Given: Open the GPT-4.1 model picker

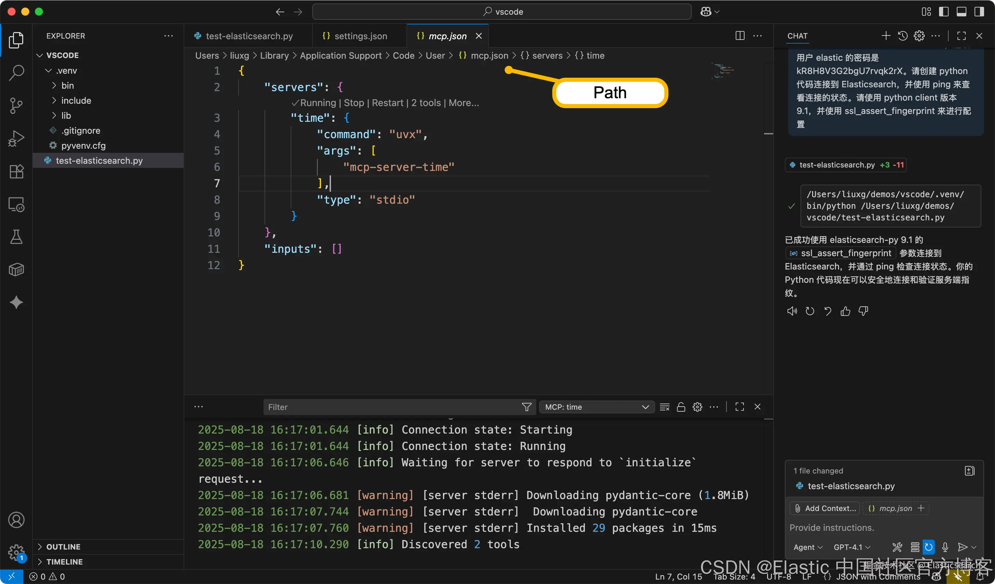Looking at the screenshot, I should (x=852, y=547).
